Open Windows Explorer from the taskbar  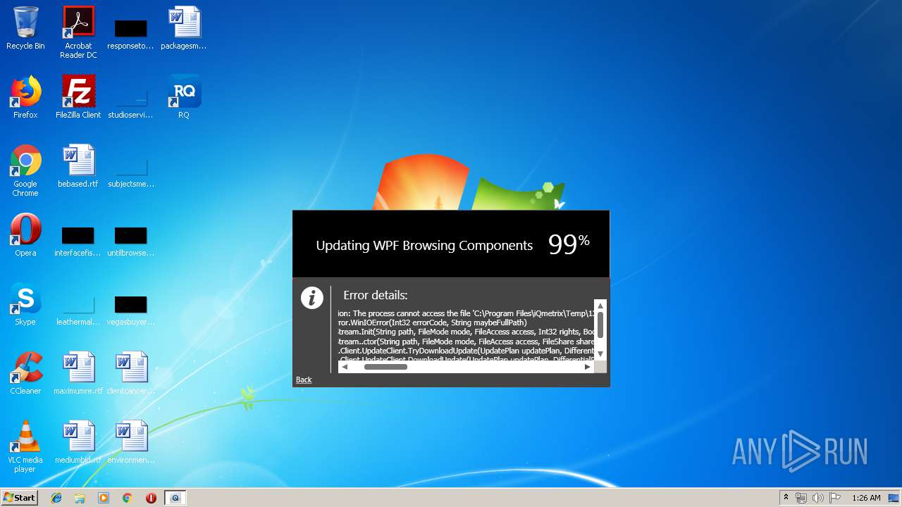[x=80, y=498]
